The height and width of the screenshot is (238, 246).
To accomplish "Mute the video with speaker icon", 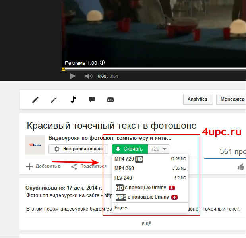I will [89, 76].
